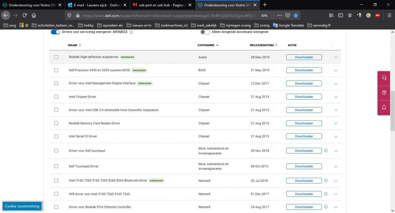Expand details for Dell Precision systeem-BIOS row
Viewport: 395px width, 213px height.
336,70
